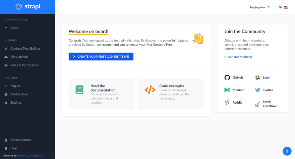Click the orange code brackets icon
Image resolution: width=295 pixels, height=159 pixels.
pos(150,90)
